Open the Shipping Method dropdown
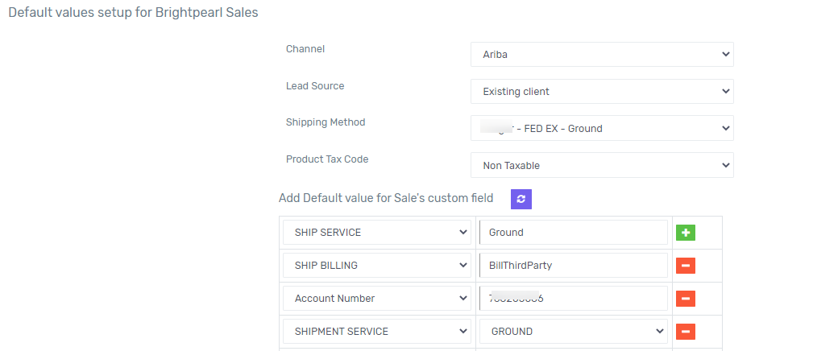 coord(602,128)
